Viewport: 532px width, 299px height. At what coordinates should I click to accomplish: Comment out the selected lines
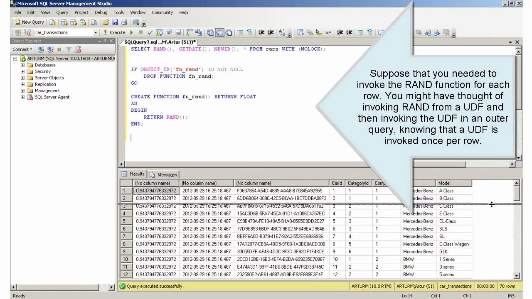coord(240,32)
